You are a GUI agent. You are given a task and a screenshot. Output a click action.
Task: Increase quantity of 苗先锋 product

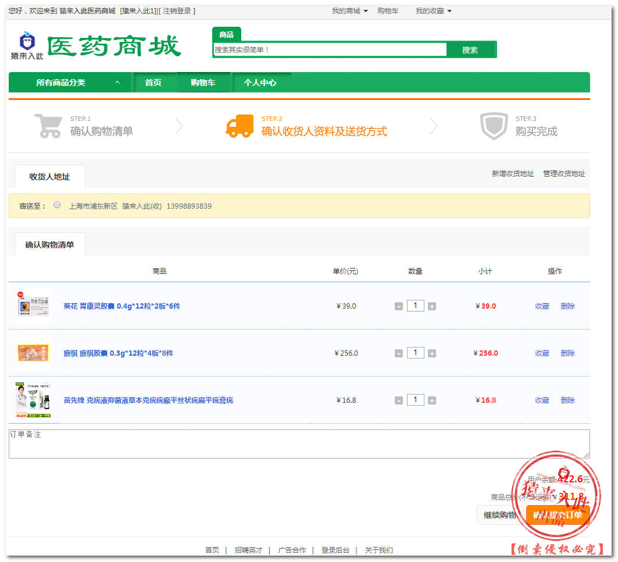pos(432,400)
